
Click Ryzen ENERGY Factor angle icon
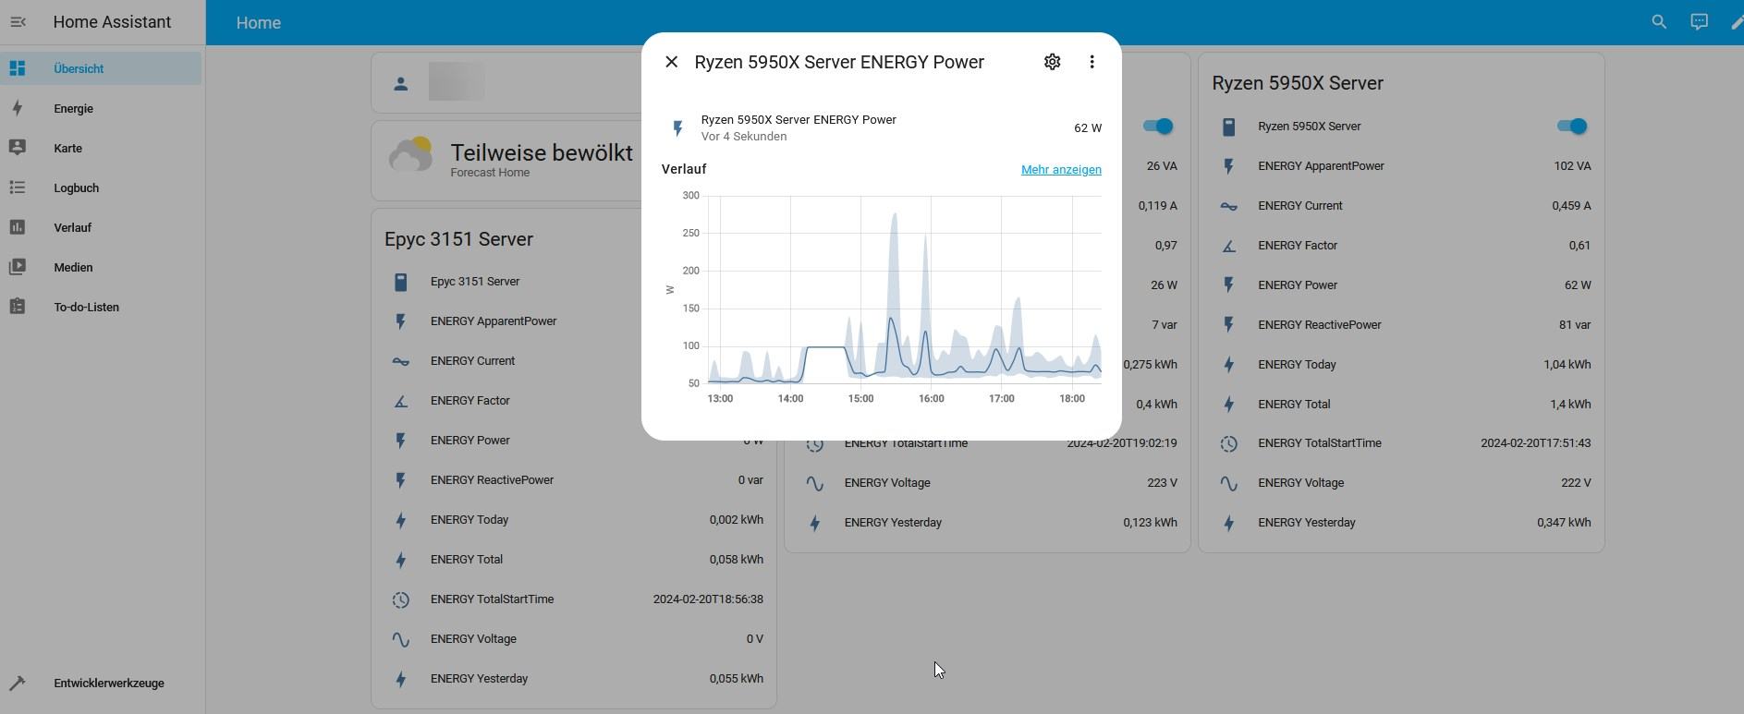pyautogui.click(x=1228, y=246)
